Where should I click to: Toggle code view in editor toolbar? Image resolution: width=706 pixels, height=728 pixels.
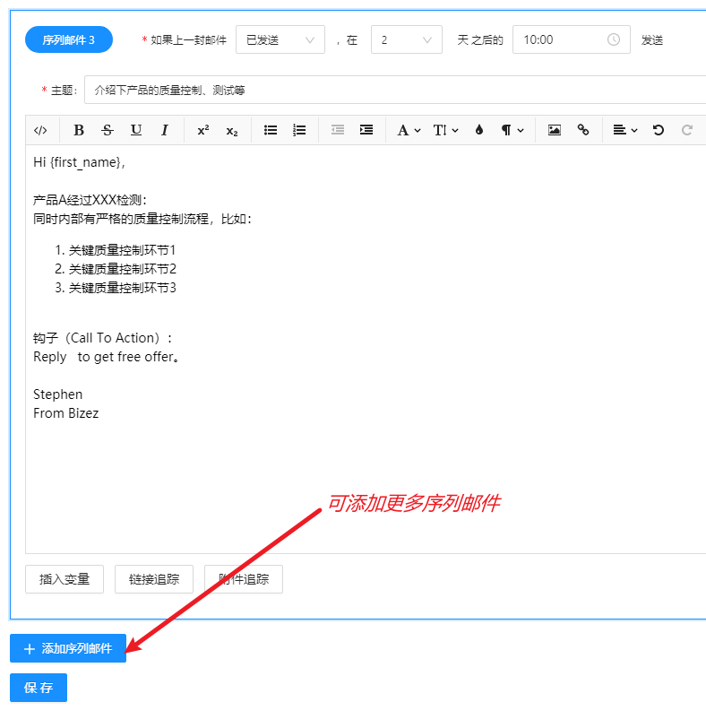[x=40, y=130]
